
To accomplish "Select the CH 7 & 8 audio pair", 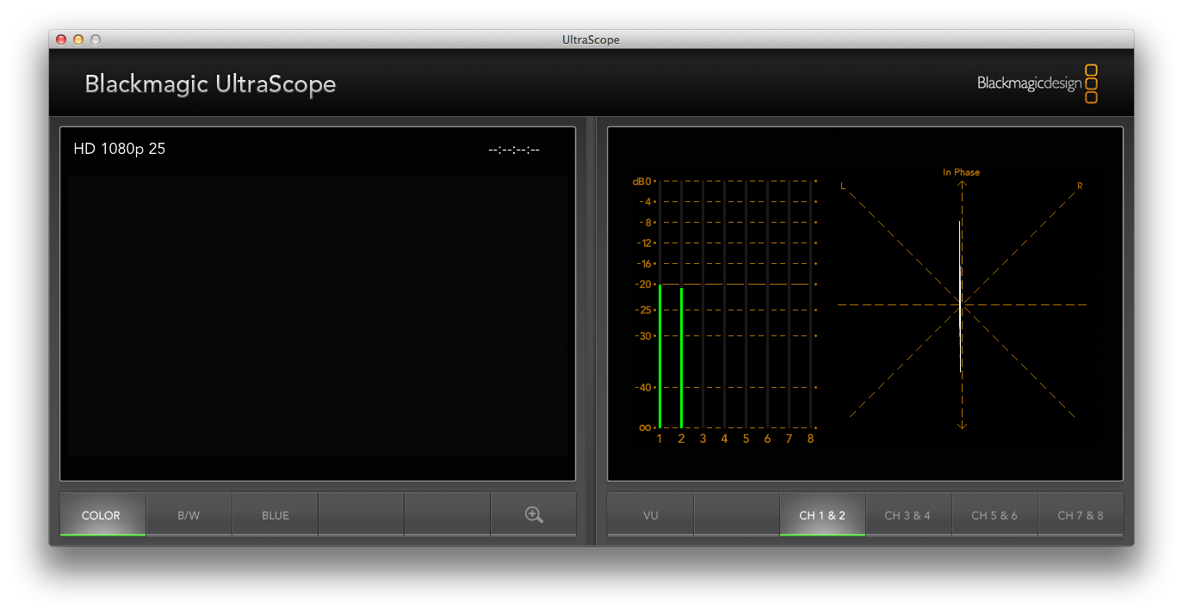I will pyautogui.click(x=1081, y=514).
